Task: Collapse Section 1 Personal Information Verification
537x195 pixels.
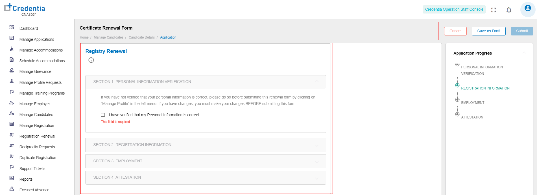Action: point(206,82)
